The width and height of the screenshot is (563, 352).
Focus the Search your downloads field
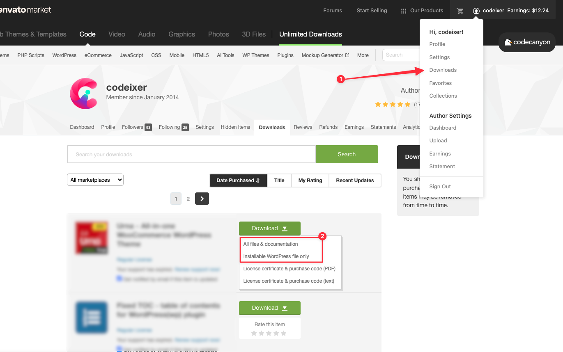coord(191,154)
